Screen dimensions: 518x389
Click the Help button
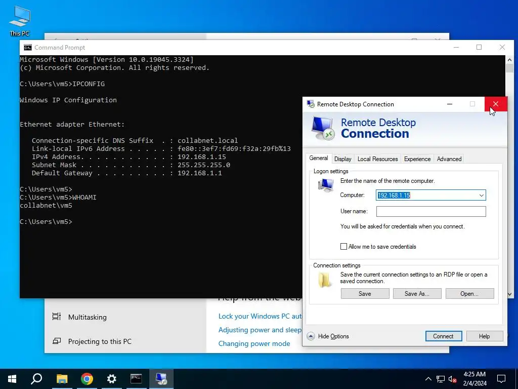pyautogui.click(x=484, y=336)
